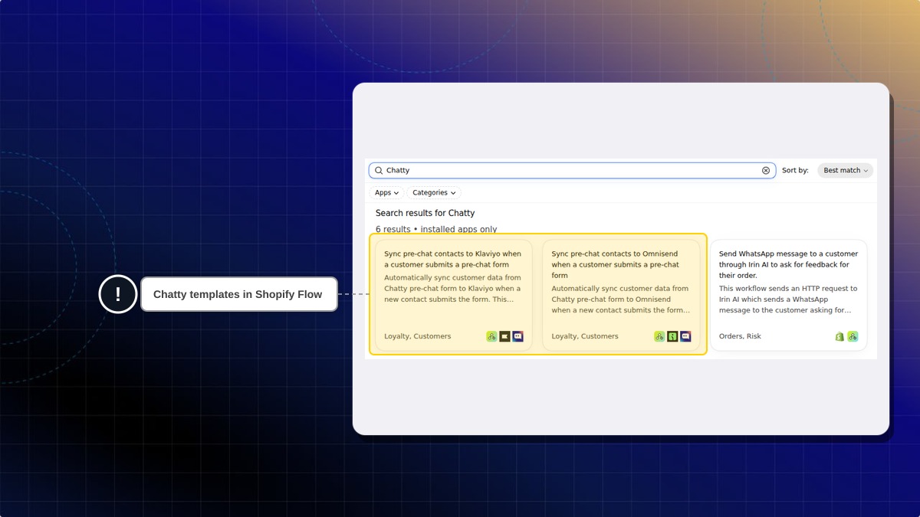Click the Search results for Chatty heading
The width and height of the screenshot is (920, 517).
click(x=425, y=213)
